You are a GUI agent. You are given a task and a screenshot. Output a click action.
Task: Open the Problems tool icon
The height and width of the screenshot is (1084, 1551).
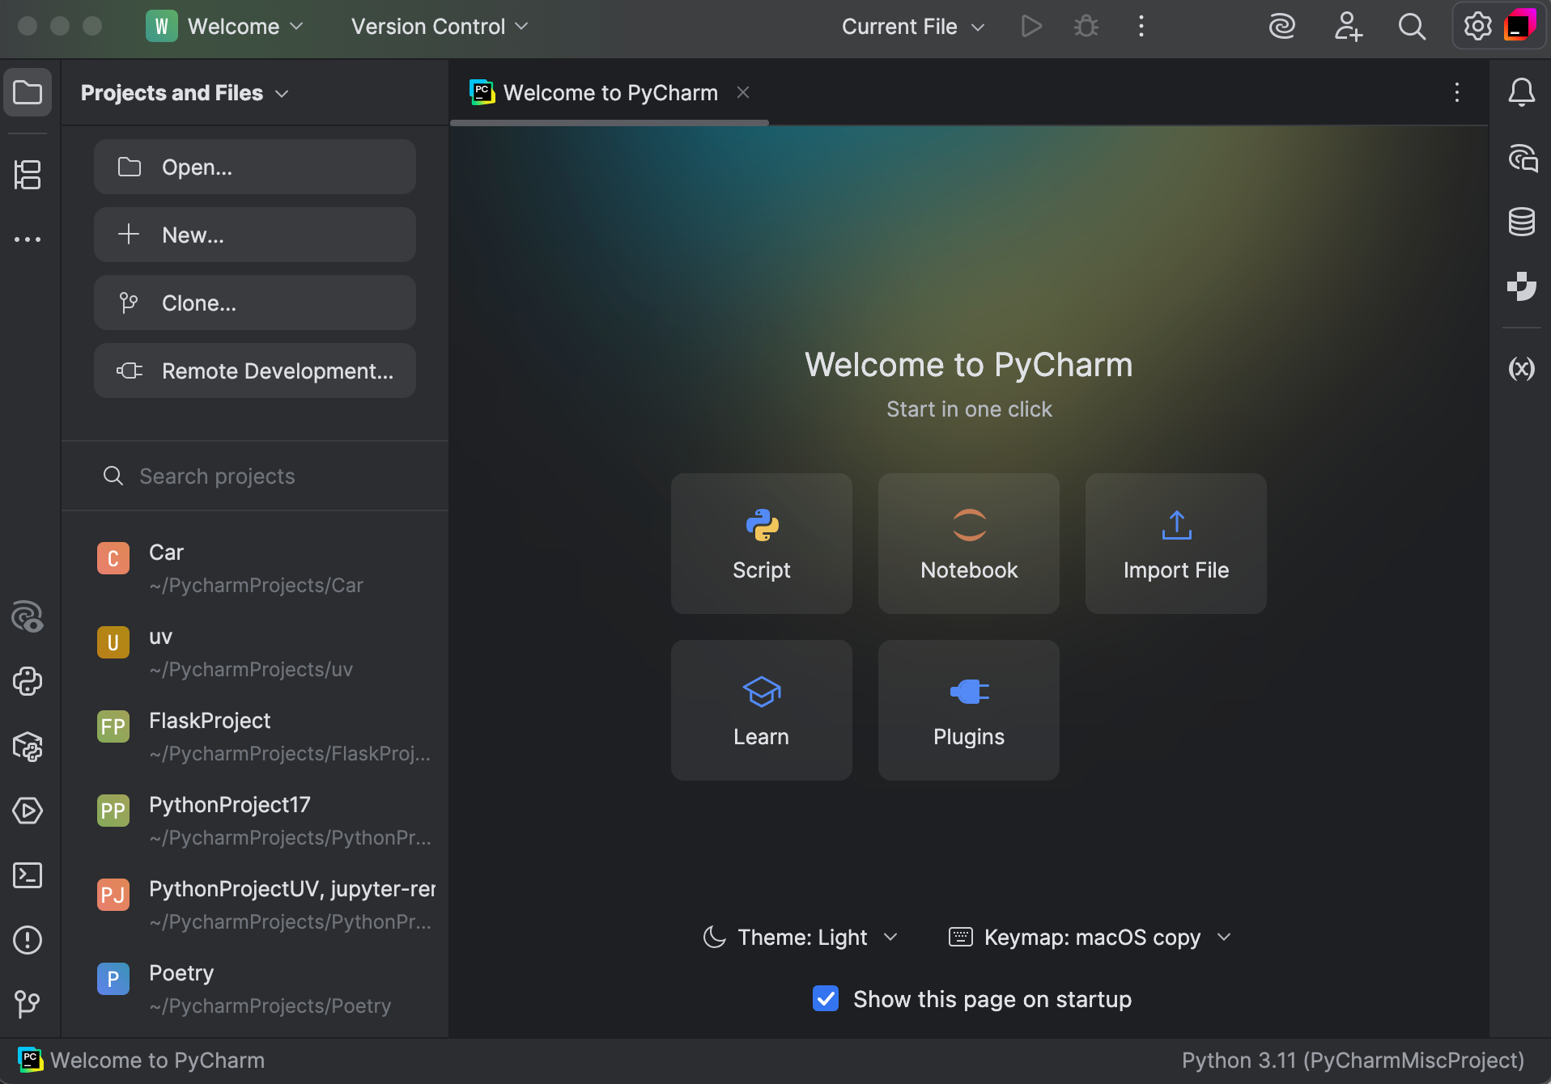click(28, 940)
